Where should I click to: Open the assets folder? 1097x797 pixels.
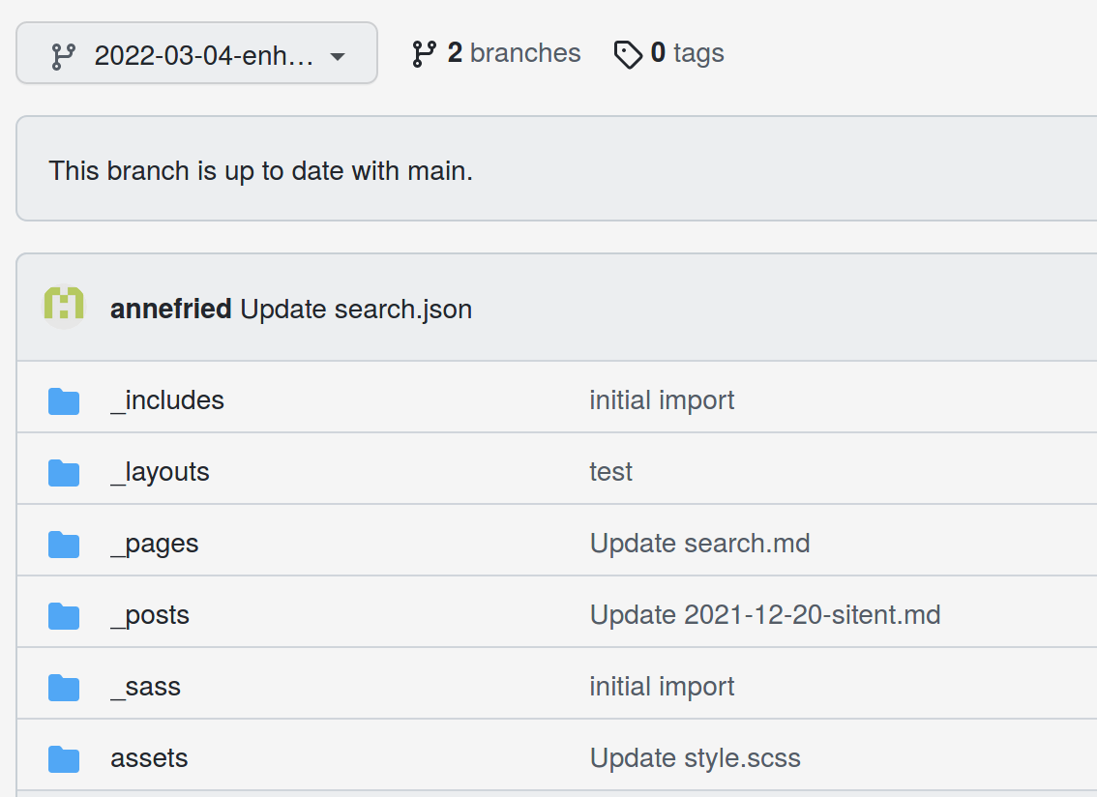coord(149,758)
